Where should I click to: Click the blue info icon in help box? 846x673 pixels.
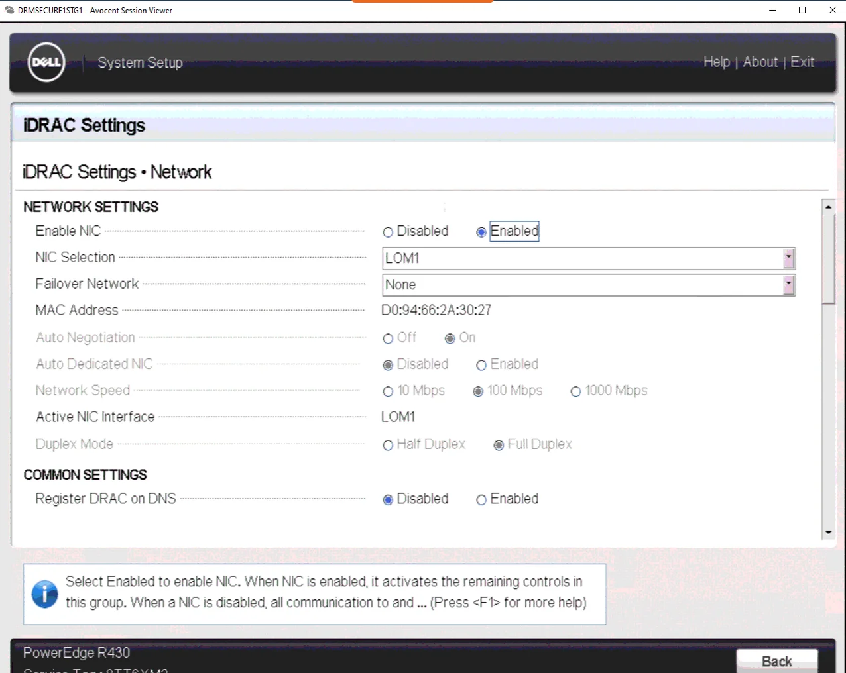tap(44, 594)
